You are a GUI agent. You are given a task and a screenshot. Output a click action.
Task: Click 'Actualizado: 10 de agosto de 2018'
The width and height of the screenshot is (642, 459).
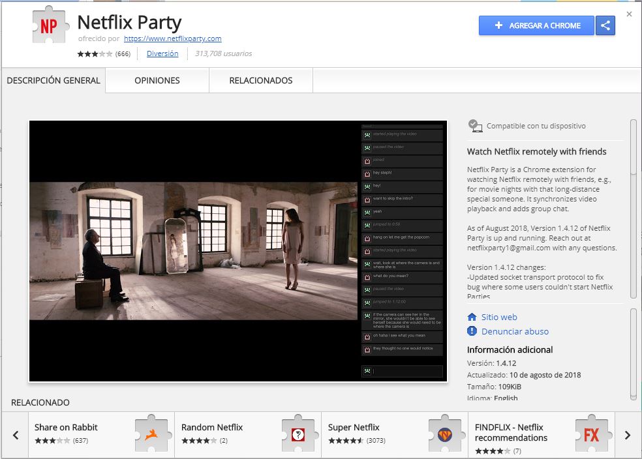524,375
